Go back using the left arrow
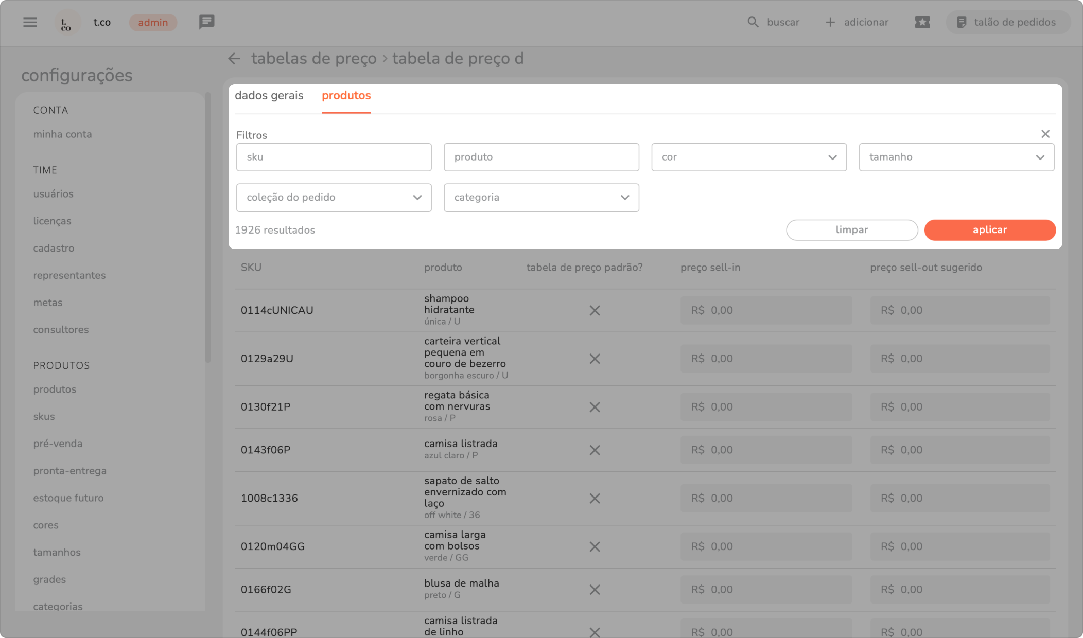 click(x=234, y=59)
